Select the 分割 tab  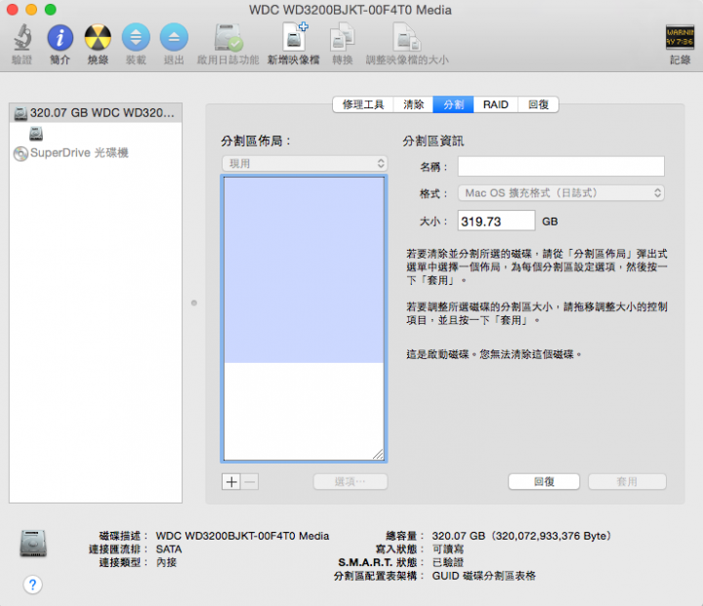(x=453, y=104)
